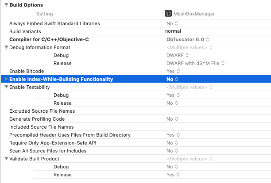This screenshot has width=271, height=183.
Task: Open Enable Index-While-Building No popup
Action: click(x=172, y=79)
